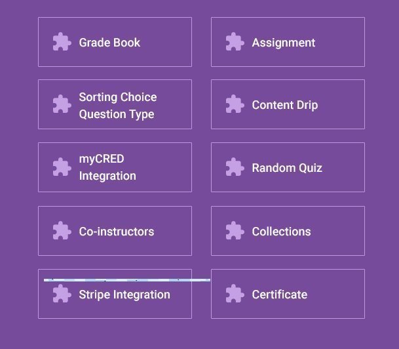
Task: Open the Grade Book add-on
Action: point(115,42)
